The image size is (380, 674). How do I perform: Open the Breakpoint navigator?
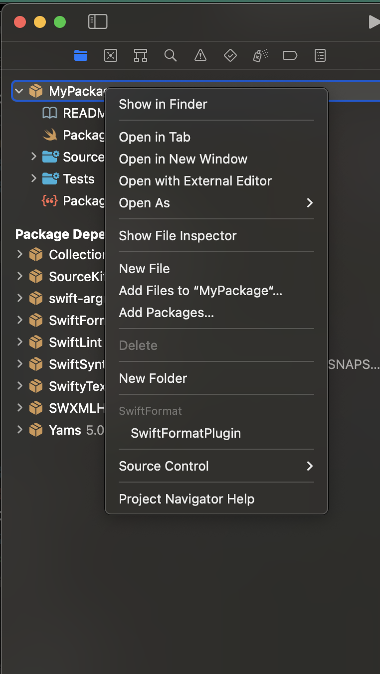click(290, 55)
